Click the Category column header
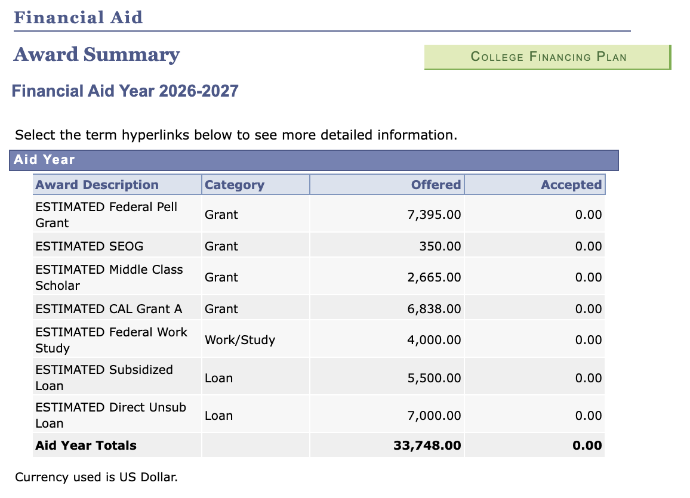 click(x=234, y=185)
